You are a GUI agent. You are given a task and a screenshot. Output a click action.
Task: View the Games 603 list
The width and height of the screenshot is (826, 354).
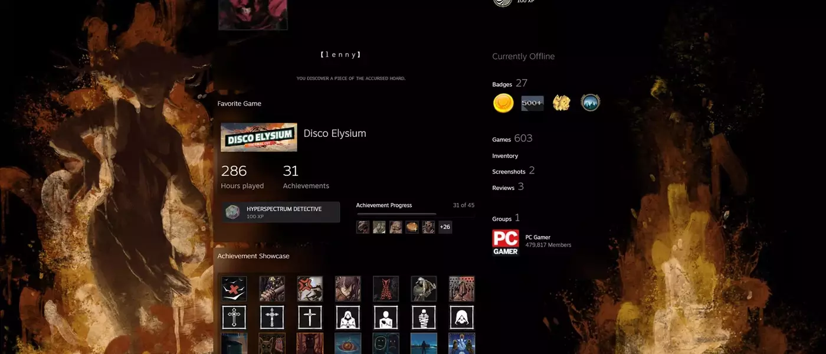point(512,139)
